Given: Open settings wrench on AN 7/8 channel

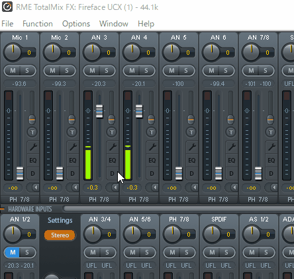Looking at the screenshot, I should click(271, 147).
